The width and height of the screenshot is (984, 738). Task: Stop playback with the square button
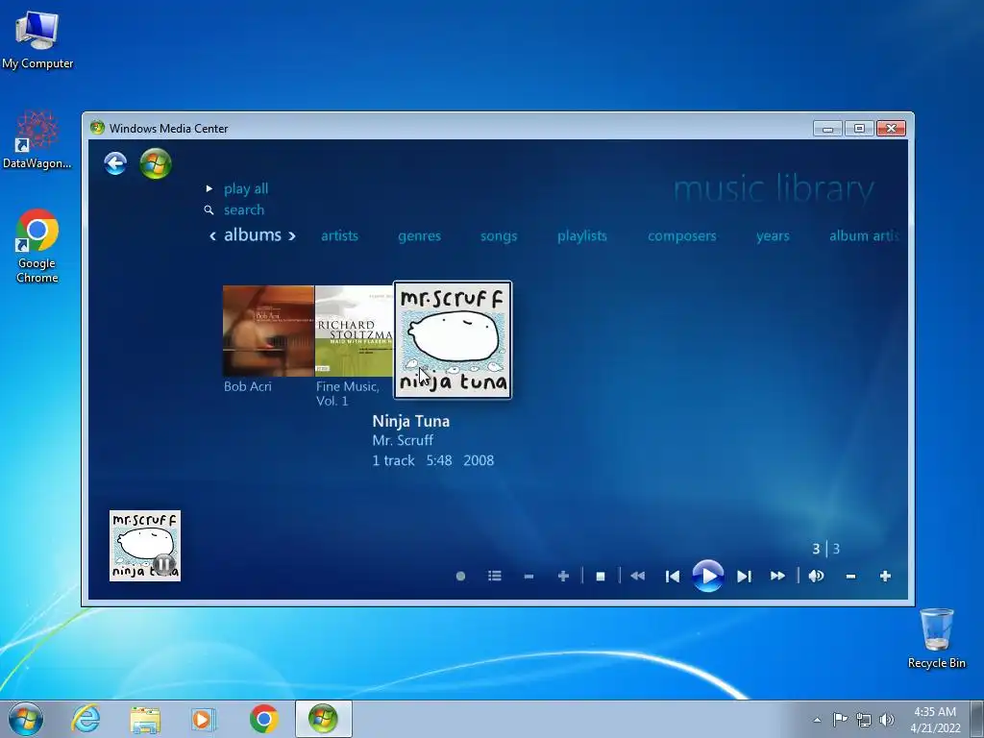click(x=601, y=577)
